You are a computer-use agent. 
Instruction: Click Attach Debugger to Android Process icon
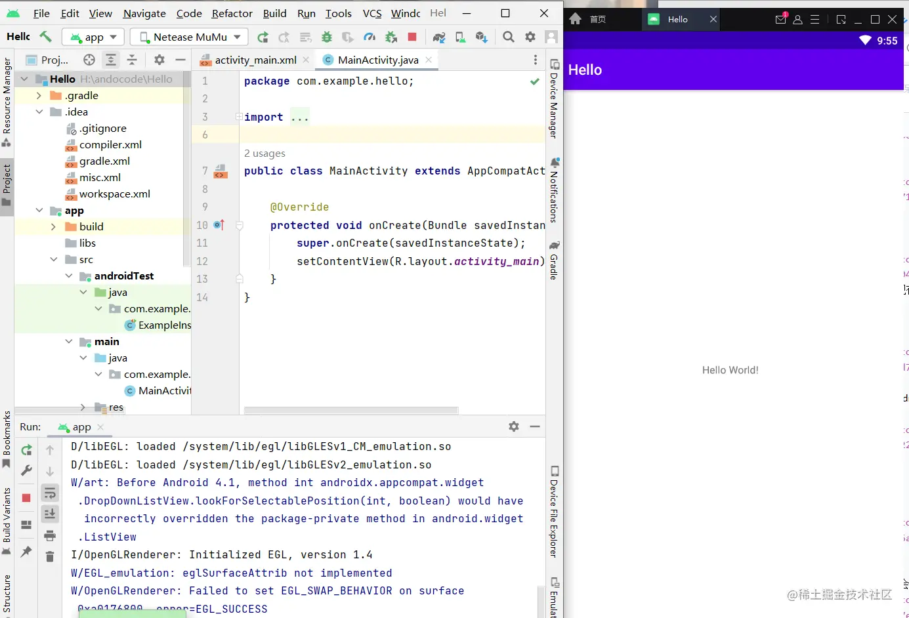tap(391, 37)
